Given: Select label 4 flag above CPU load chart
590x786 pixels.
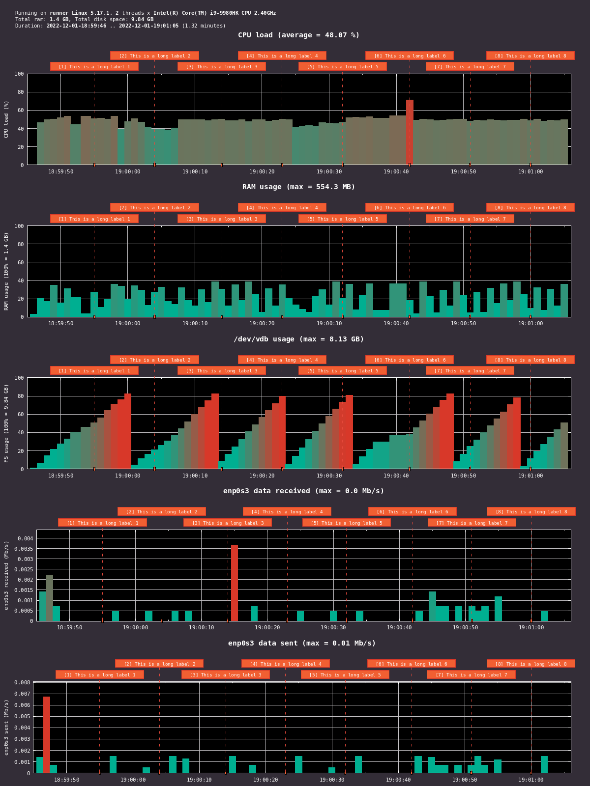Looking at the screenshot, I should 282,56.
